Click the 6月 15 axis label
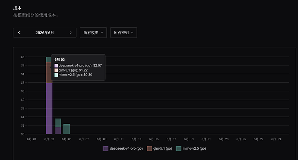 pyautogui.click(x=154, y=139)
